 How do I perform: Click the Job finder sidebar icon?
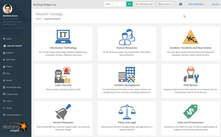pyautogui.click(x=4, y=60)
